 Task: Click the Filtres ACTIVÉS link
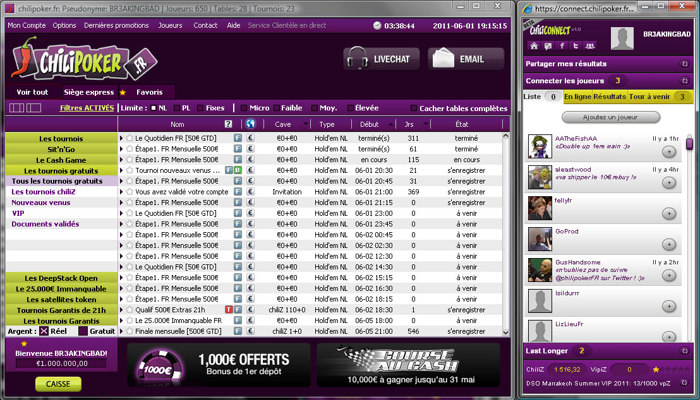click(87, 108)
